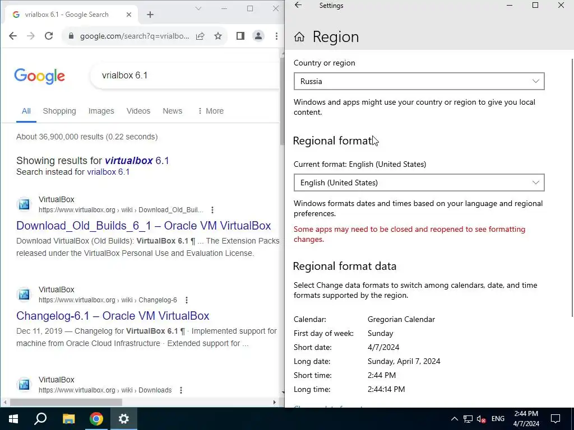
Task: Open Chrome three-dot menu
Action: [276, 36]
